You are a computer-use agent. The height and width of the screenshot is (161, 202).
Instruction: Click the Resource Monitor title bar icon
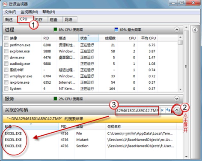(x=5, y=4)
